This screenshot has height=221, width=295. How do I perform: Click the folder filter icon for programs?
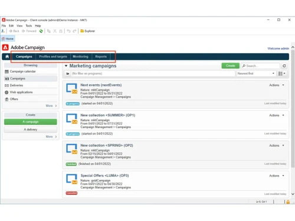coord(68,74)
